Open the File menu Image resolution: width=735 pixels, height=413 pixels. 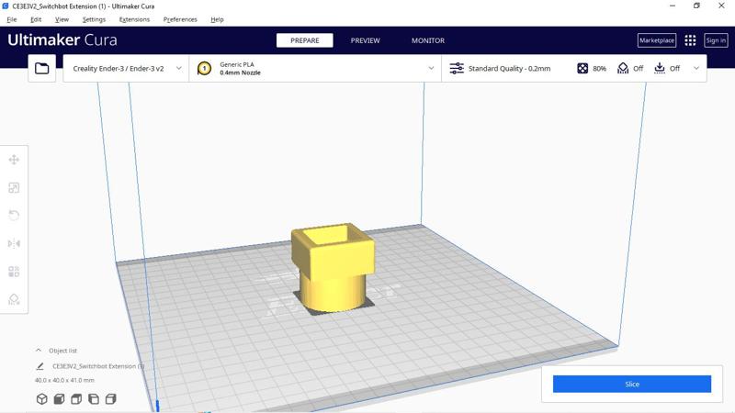(12, 19)
